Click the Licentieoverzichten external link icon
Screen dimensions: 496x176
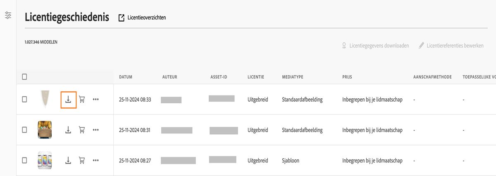coord(122,17)
